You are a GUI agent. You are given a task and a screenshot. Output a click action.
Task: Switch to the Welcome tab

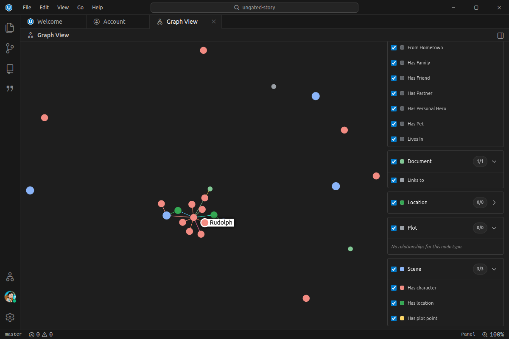pos(50,21)
